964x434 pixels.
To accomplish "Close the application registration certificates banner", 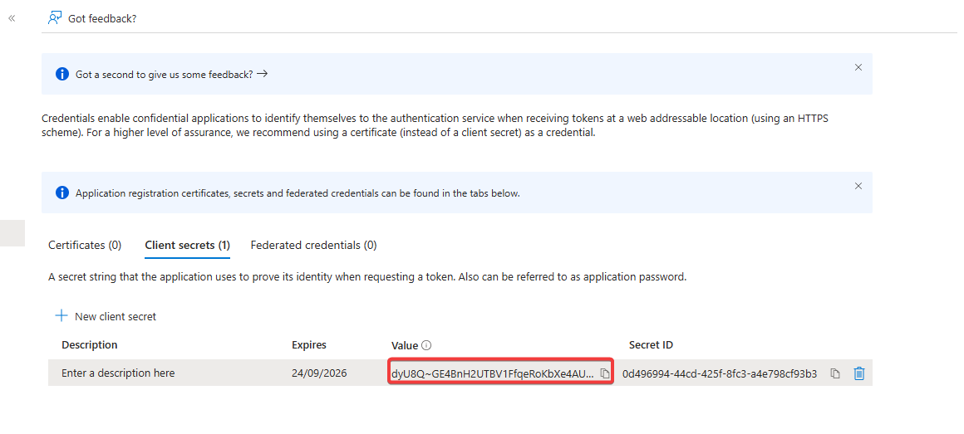I will tap(858, 186).
